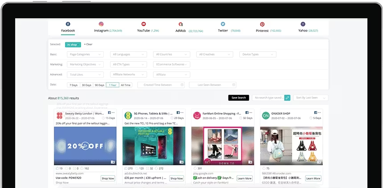Image resolution: width=383 pixels, height=188 pixels.
Task: Open the 20% OFF Sweaty Betty ad thumbnail
Action: pos(85,146)
